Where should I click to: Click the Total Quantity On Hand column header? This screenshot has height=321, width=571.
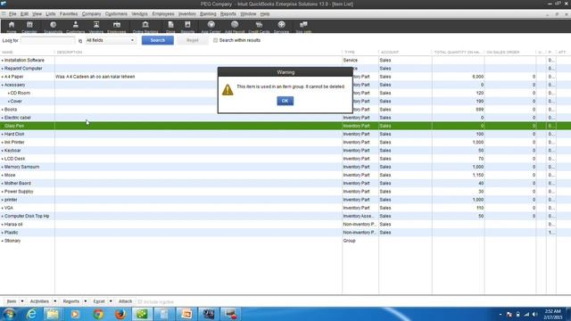click(x=458, y=53)
